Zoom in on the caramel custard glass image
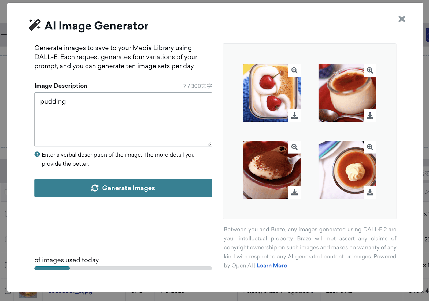 coord(370,70)
